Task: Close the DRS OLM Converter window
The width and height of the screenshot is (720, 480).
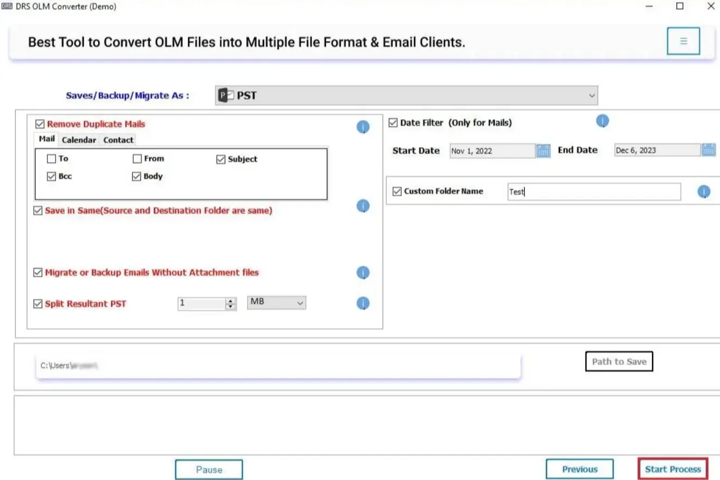Action: click(x=711, y=7)
